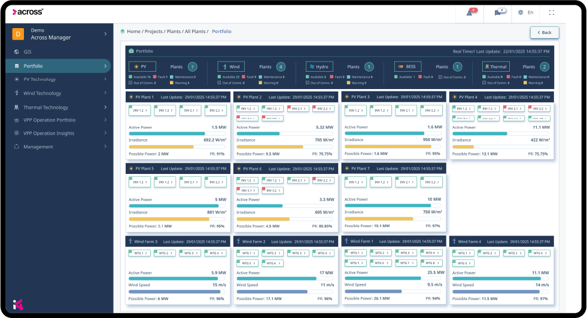Toggle the Thermal Out of Comm. checkbox
This screenshot has height=318, width=587.
click(484, 82)
